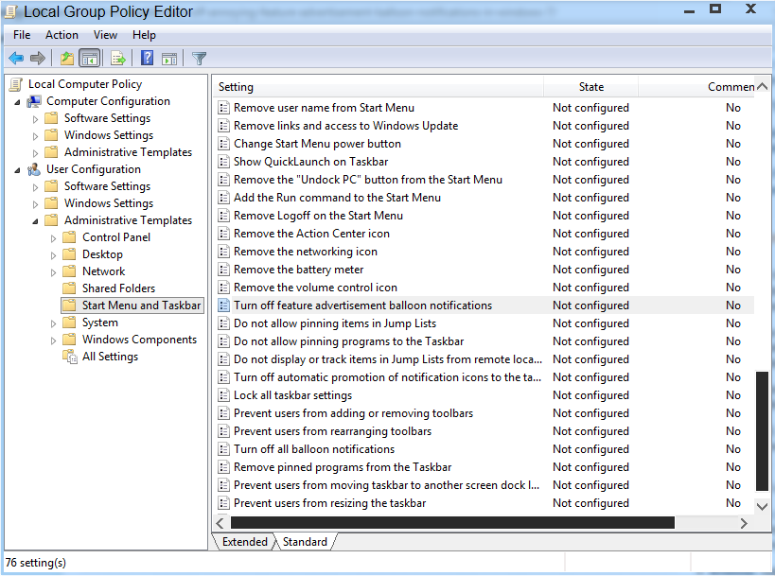The image size is (775, 576).
Task: Expand the System tree node
Action: [x=53, y=323]
